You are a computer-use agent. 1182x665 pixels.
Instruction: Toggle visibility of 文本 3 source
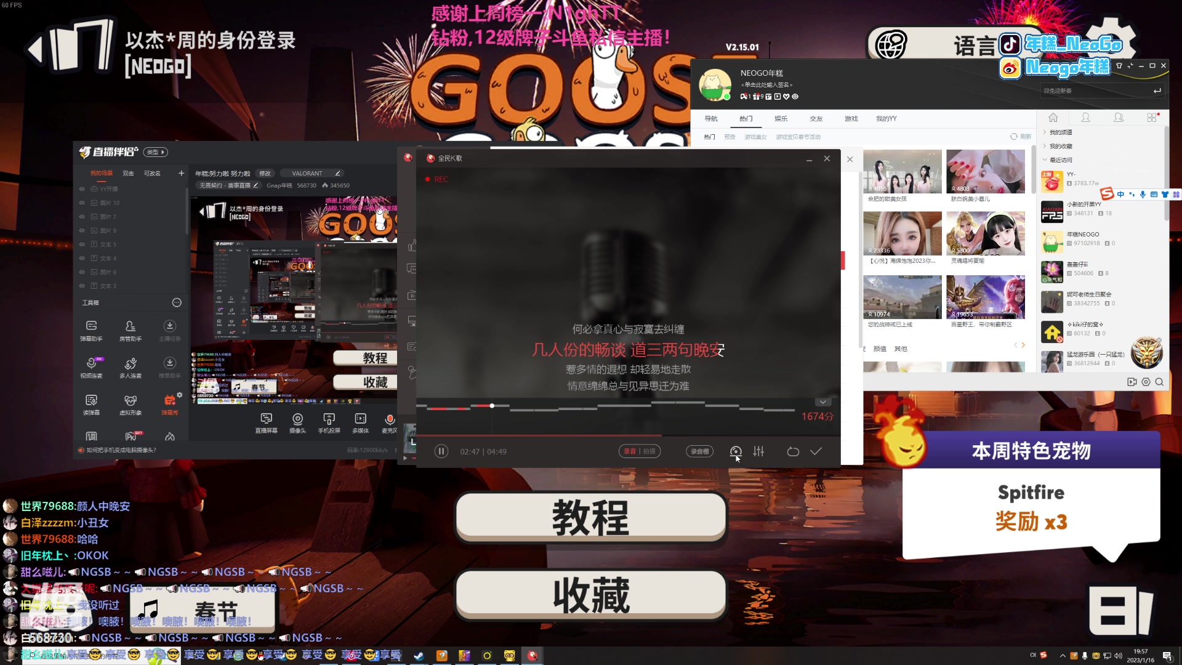[x=82, y=286]
